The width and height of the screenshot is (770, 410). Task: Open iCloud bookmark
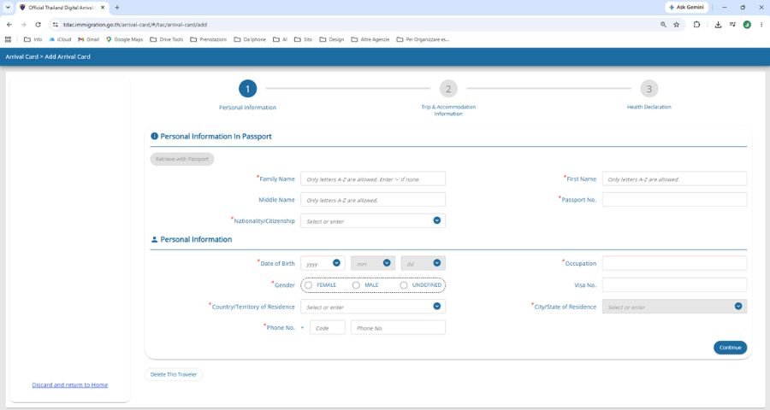tap(60, 39)
